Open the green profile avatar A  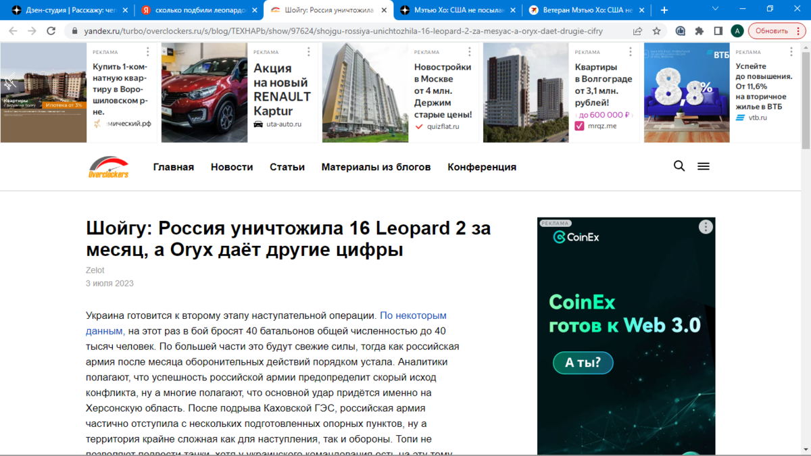tap(737, 31)
